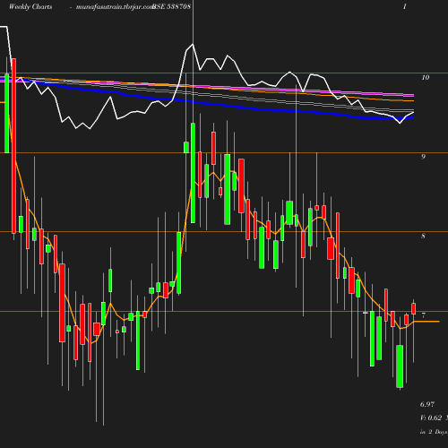Click the price axis label "7"
The width and height of the screenshot is (448, 448).
[424, 315]
